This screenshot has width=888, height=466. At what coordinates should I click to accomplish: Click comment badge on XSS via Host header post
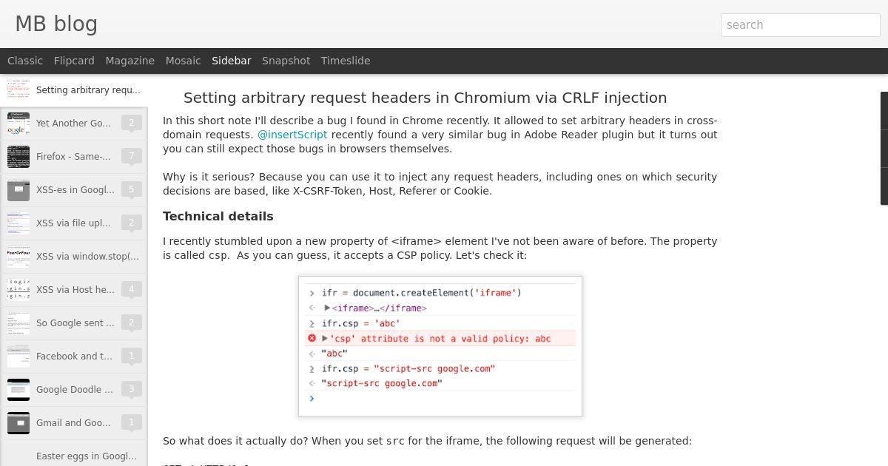coord(131,289)
